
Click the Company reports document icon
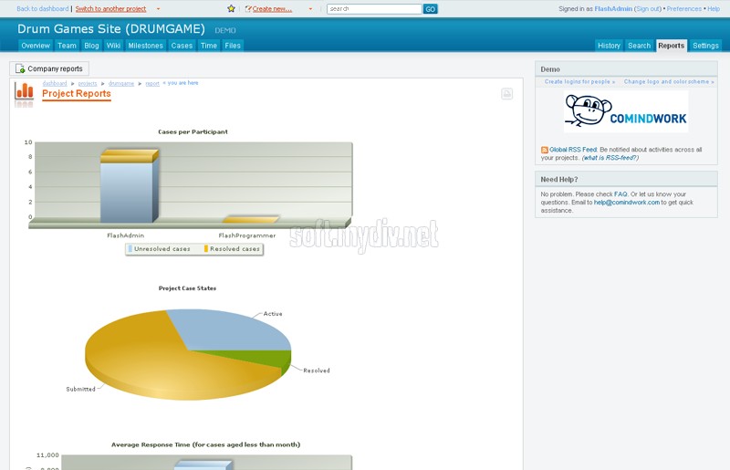point(20,69)
